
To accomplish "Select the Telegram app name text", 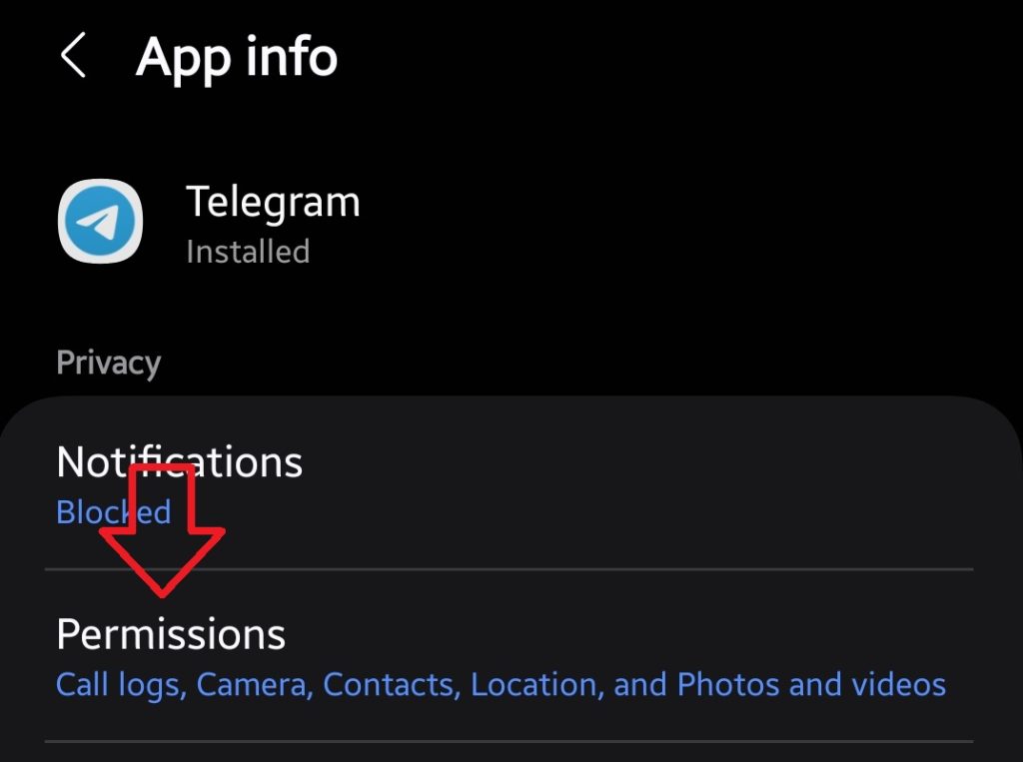I will tap(273, 202).
